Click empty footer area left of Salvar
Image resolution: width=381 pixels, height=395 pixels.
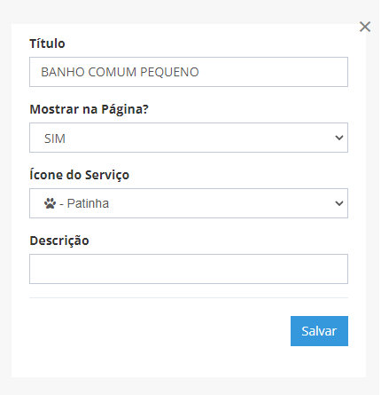coord(159,331)
